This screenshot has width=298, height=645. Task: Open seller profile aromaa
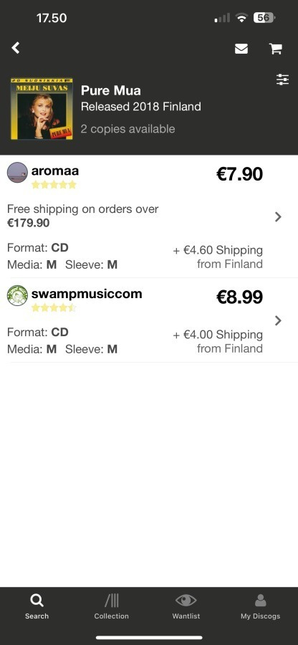55,171
